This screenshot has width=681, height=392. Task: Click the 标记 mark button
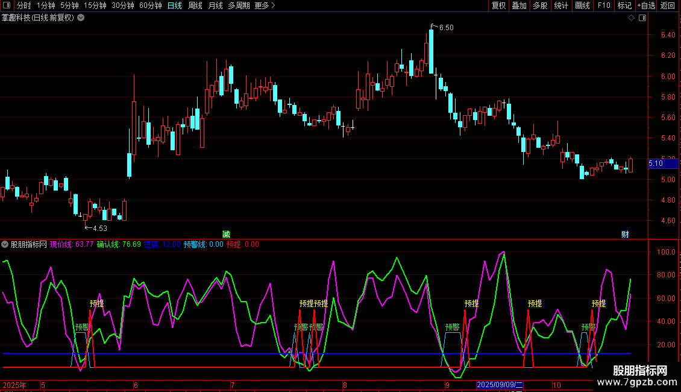click(x=624, y=5)
